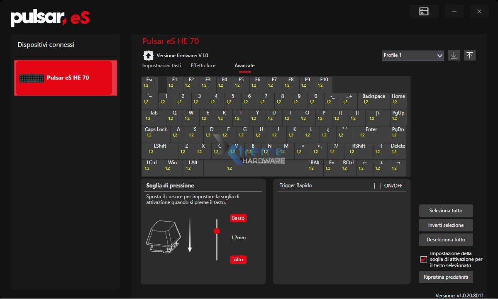Click Inverti selezione

(446, 225)
